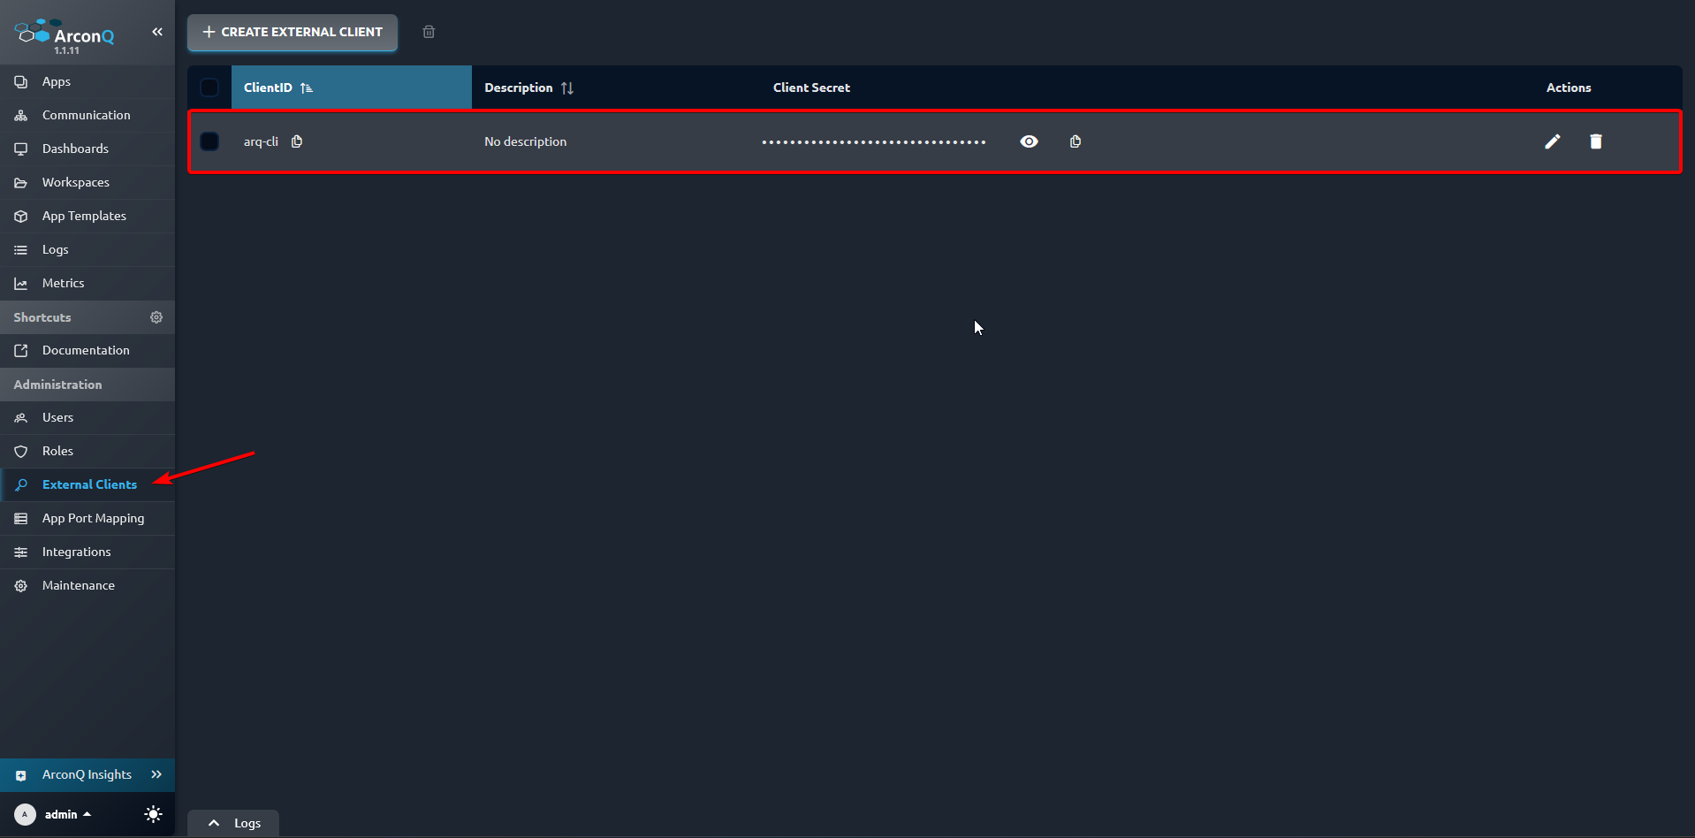Click the admin avatar icon
The image size is (1695, 838).
(25, 814)
